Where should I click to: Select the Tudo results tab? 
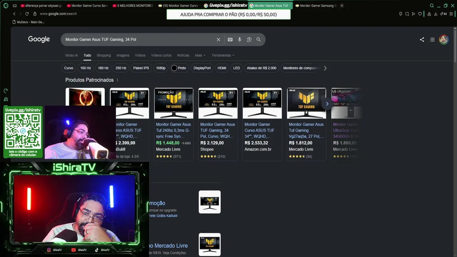coord(87,55)
